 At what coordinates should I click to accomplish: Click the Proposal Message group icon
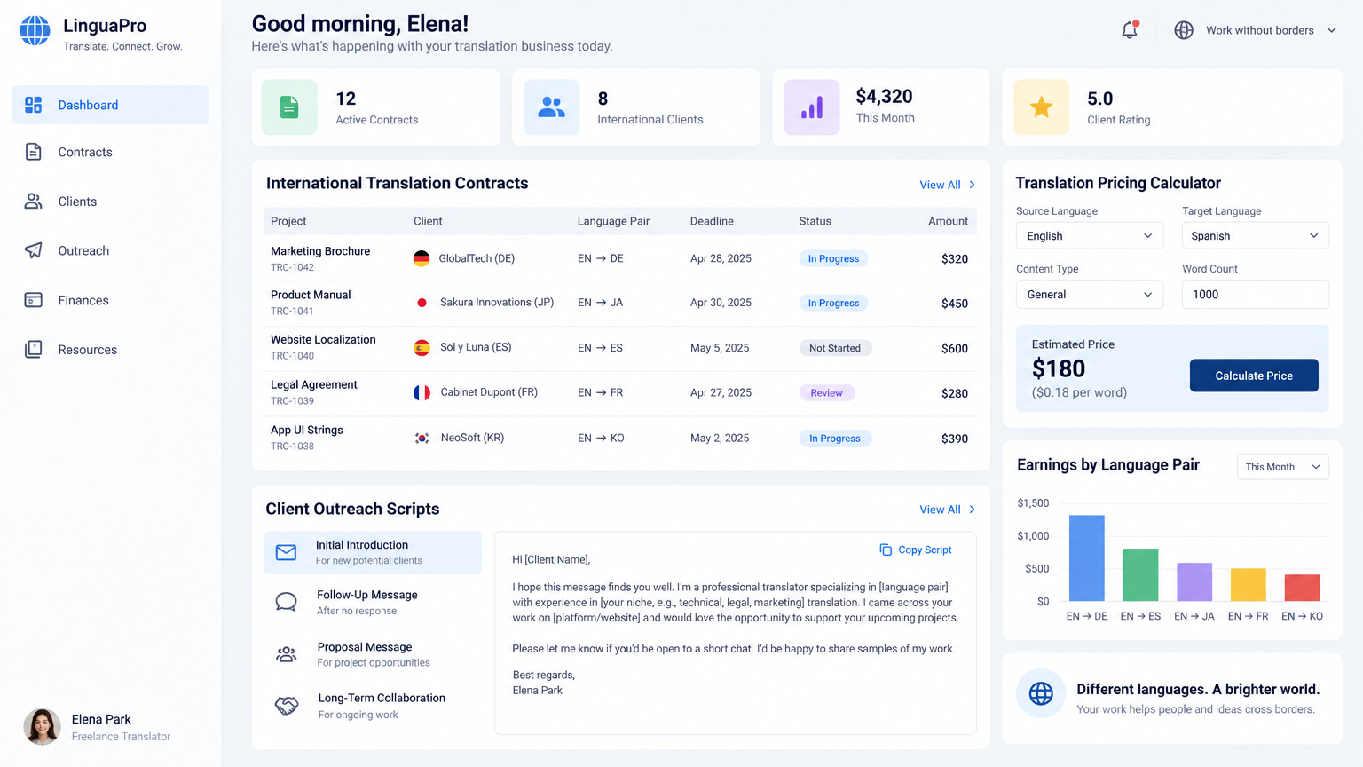286,655
